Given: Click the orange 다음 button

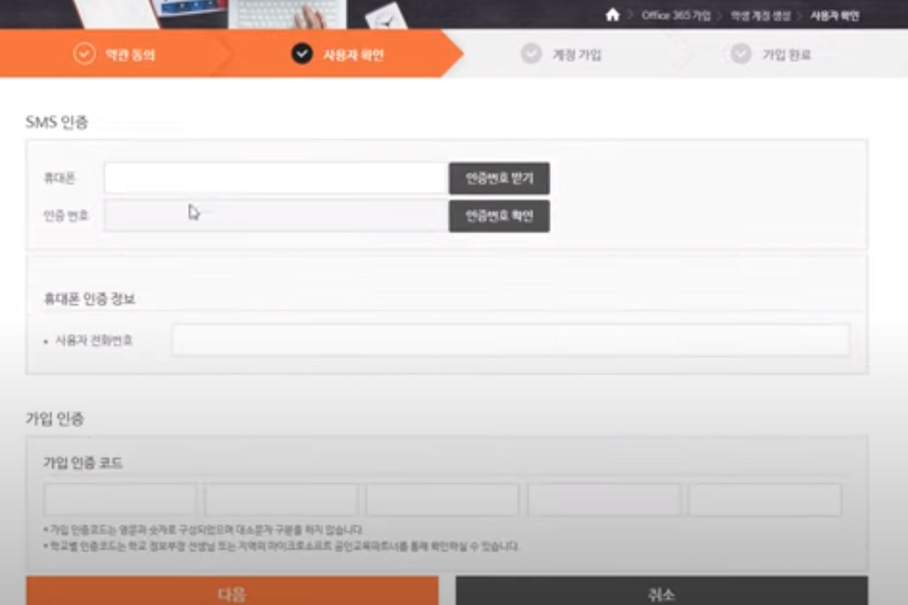Looking at the screenshot, I should [x=233, y=590].
